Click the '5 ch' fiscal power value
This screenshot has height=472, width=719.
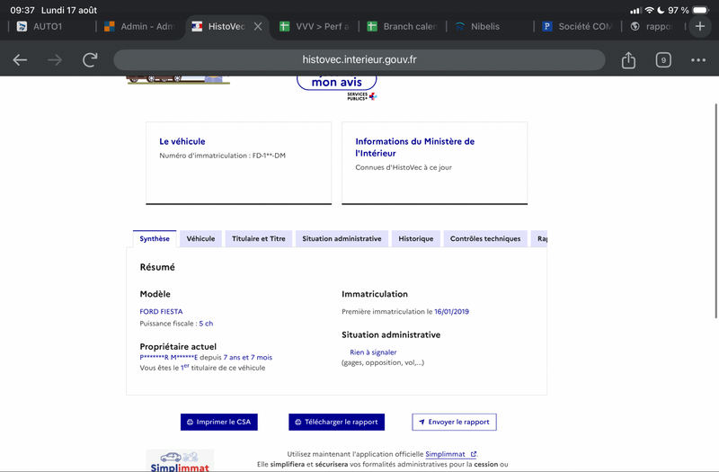click(206, 324)
